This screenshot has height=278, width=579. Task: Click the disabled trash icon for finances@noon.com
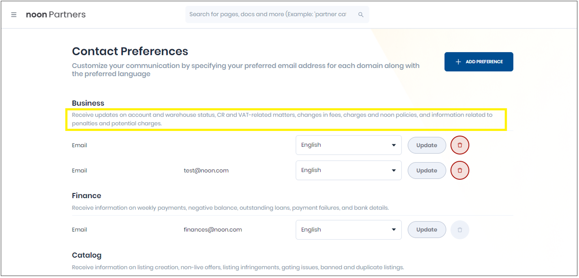[460, 230]
